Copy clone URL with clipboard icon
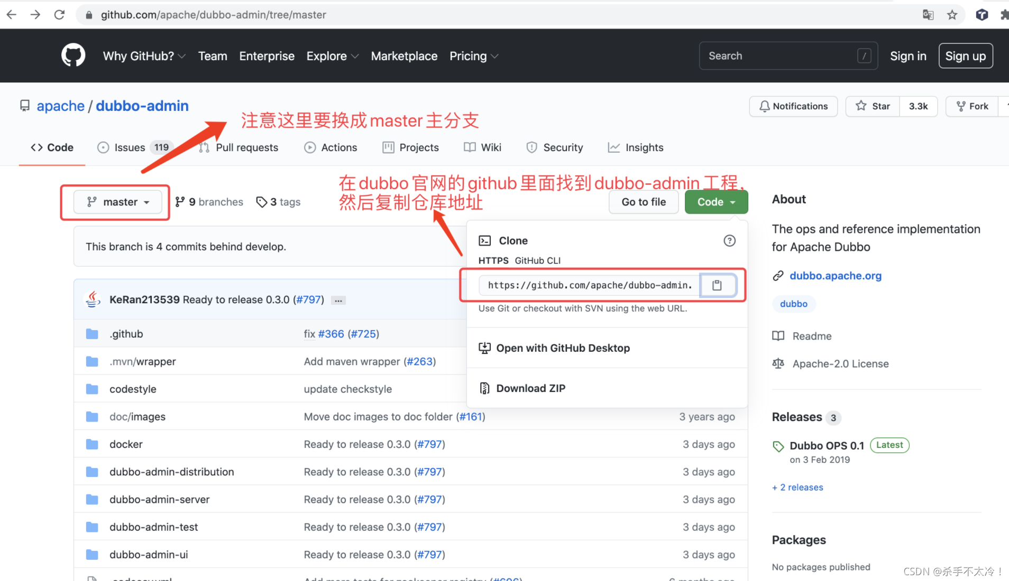This screenshot has width=1009, height=581. tap(717, 285)
